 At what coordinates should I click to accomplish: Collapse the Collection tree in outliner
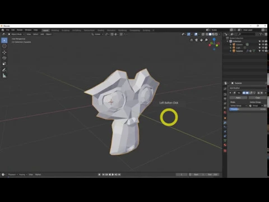[x=228, y=42]
